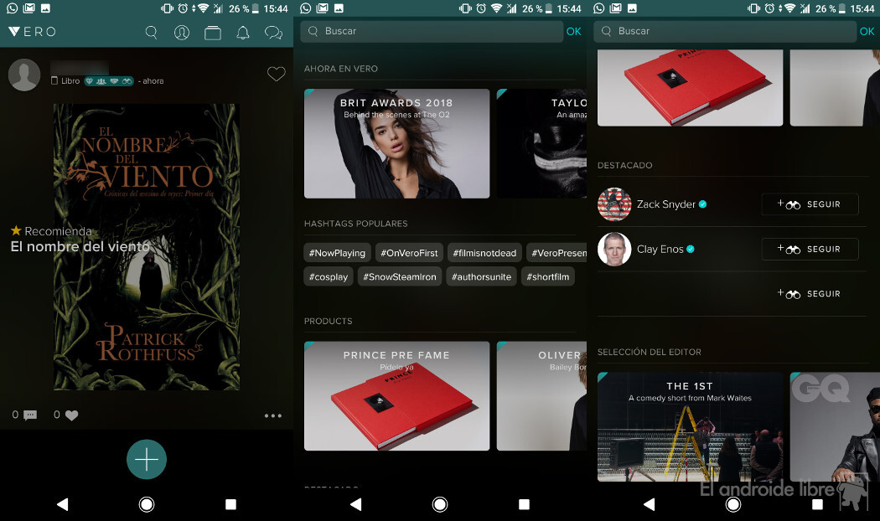The image size is (880, 521).
Task: Open The 1st comedy short card
Action: [690, 427]
